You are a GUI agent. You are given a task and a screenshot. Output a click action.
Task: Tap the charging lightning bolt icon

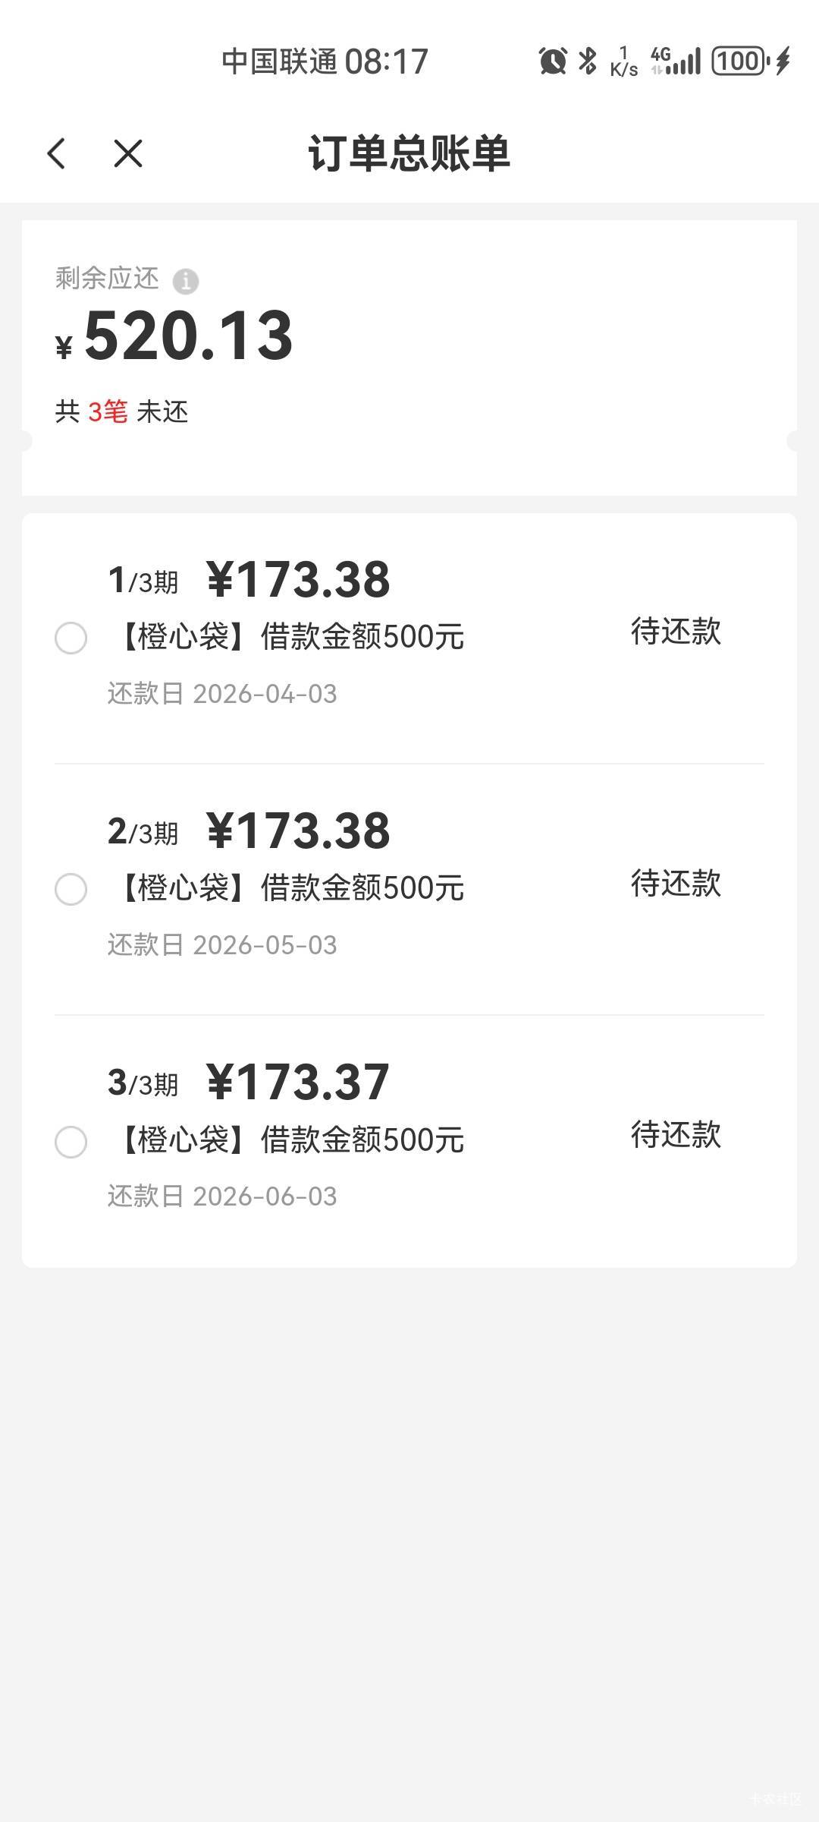(x=783, y=61)
